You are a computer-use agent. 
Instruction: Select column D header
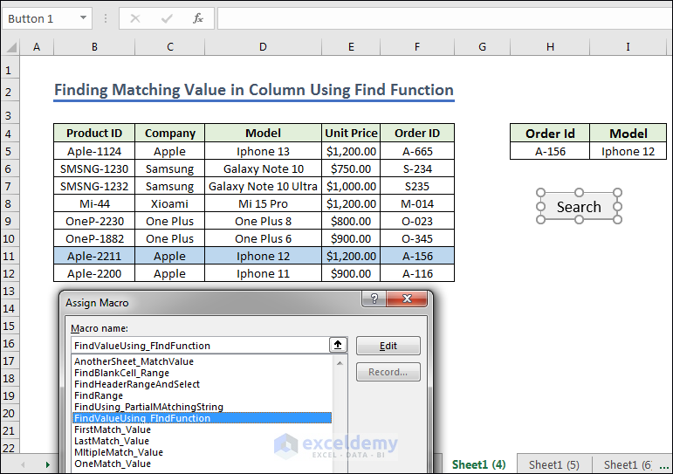pyautogui.click(x=263, y=47)
